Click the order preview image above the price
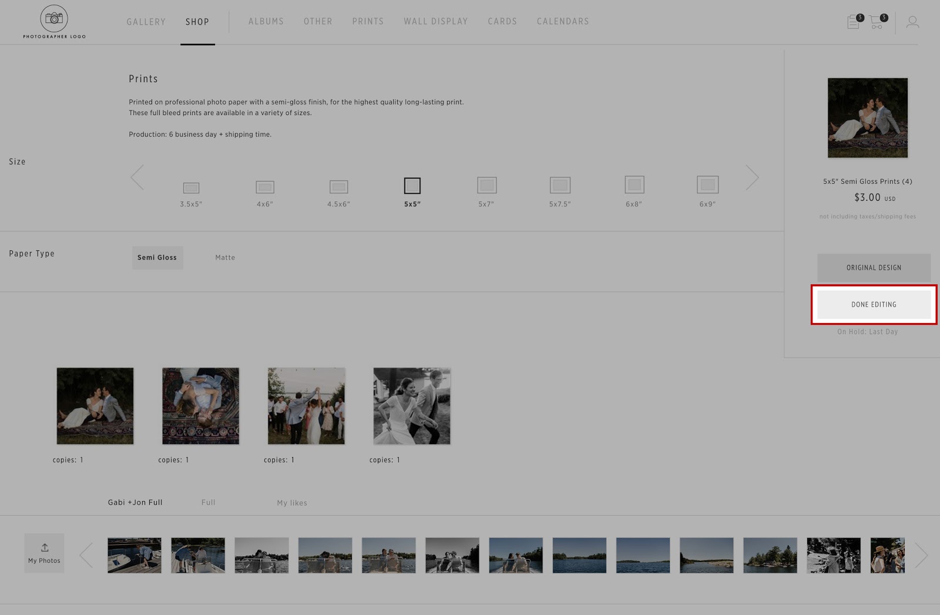This screenshot has width=940, height=615. [868, 117]
